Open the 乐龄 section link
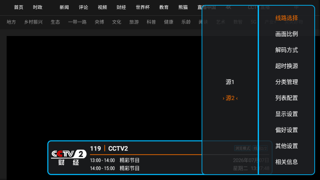The width and height of the screenshot is (320, 180). coord(186,22)
